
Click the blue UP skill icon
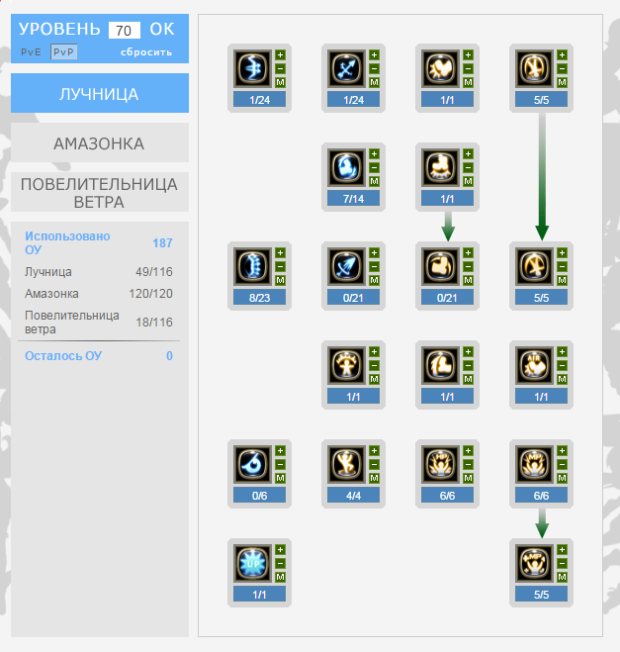(252, 563)
